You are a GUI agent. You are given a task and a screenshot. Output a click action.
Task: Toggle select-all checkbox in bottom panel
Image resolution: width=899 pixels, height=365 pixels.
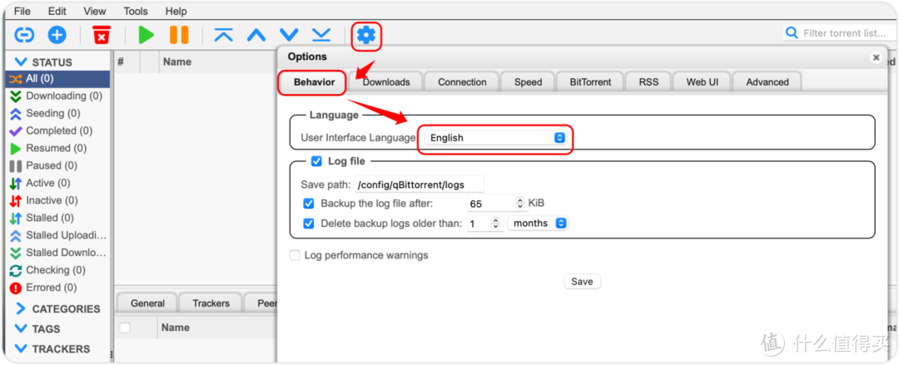click(x=124, y=328)
